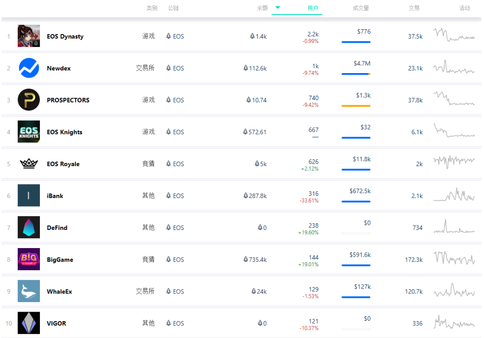The width and height of the screenshot is (484, 338).
Task: Click the EOS chain icon in EOS Dynasty row
Action: (169, 36)
